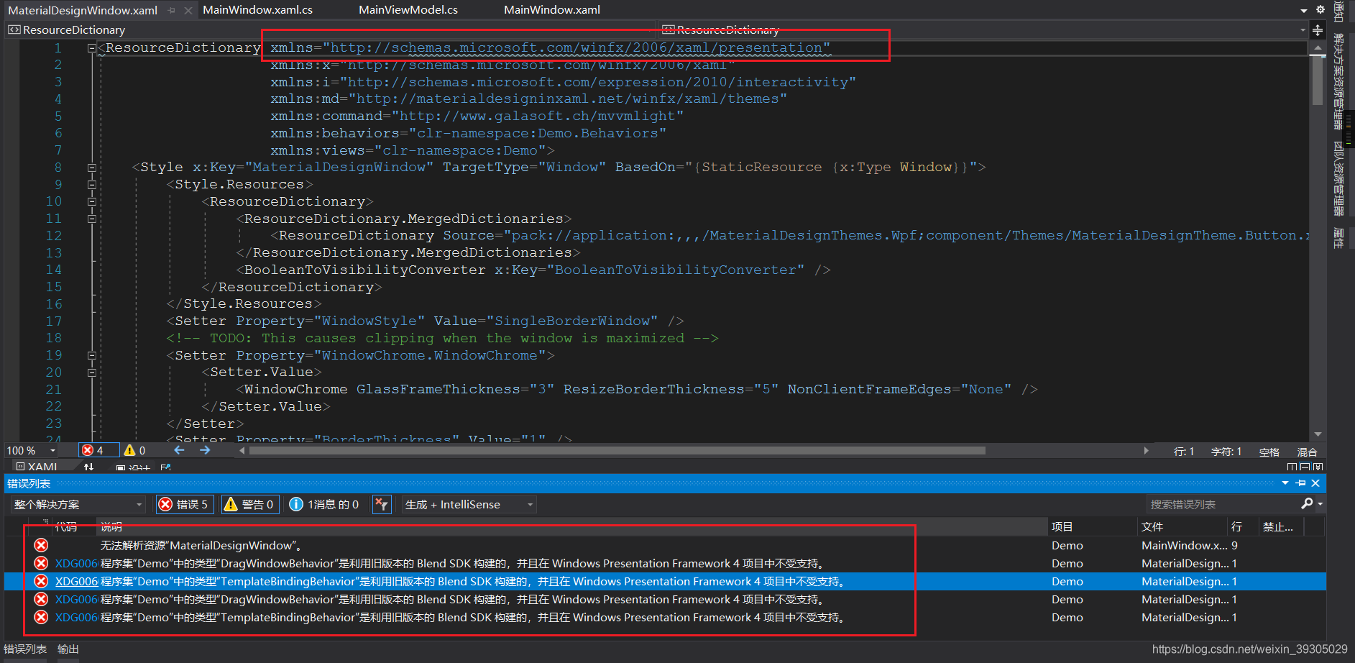Viewport: 1355px width, 663px height.
Task: Open the last row's XDG0006 error link
Action: coord(76,617)
